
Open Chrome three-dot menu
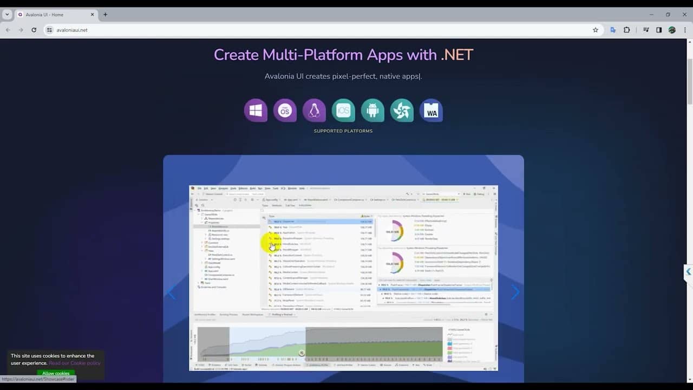tap(685, 30)
